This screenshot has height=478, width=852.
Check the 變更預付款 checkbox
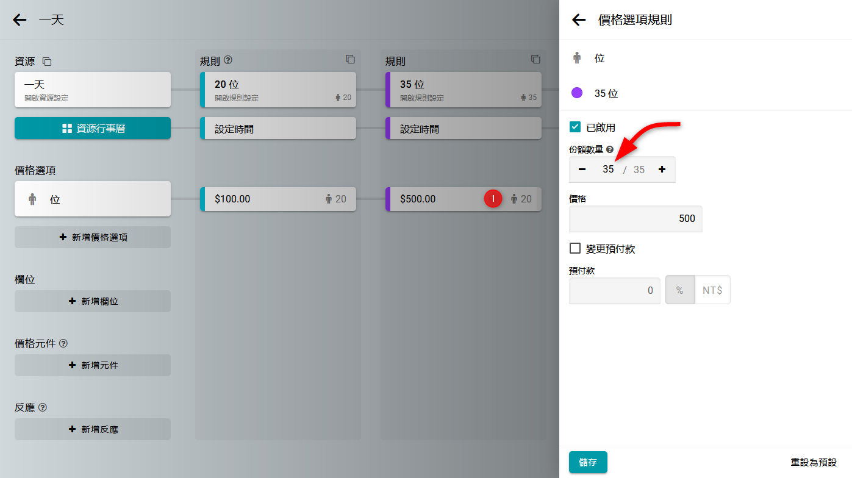click(575, 249)
